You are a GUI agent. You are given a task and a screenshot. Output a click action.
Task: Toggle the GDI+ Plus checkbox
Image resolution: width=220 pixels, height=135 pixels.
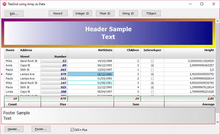point(72,130)
